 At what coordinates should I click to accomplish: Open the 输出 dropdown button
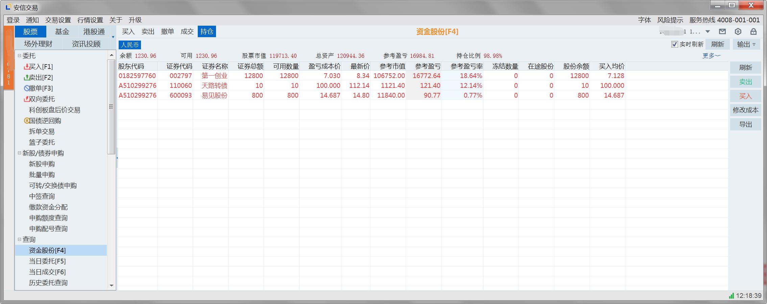pos(746,44)
